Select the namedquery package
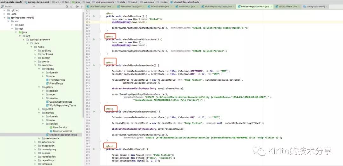Screen dimensions: 343x166 point(49,149)
